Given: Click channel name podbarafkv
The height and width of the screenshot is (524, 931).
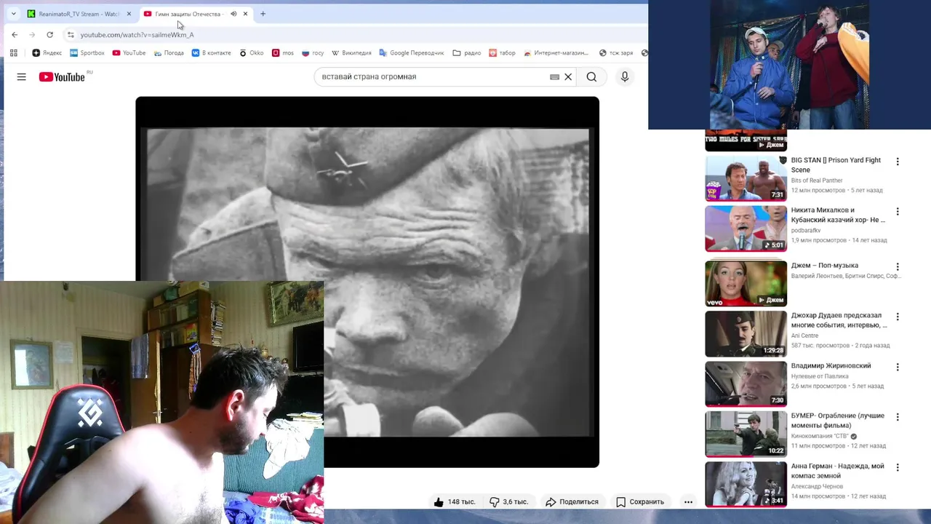Looking at the screenshot, I should coord(805,231).
